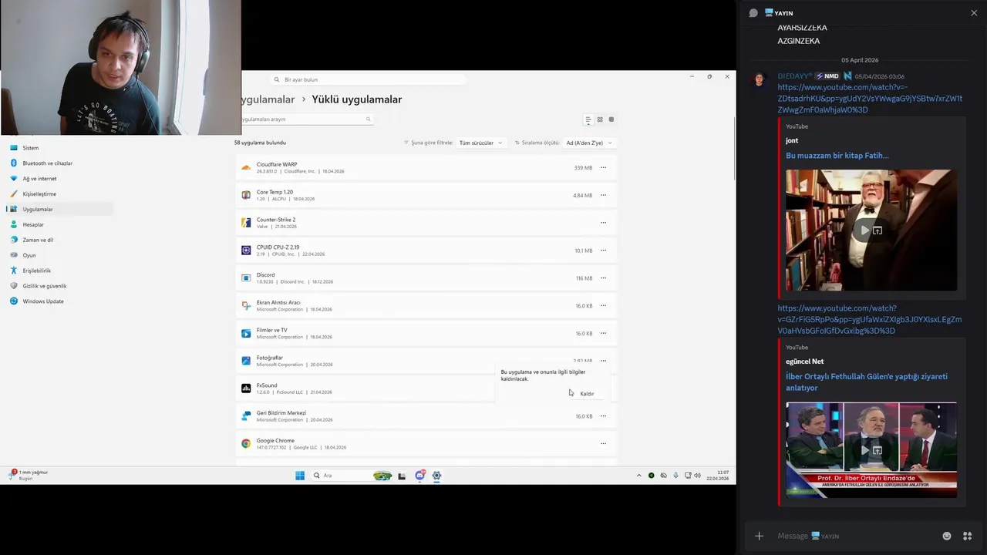Click first YouTube URL in Discord chat

[870, 99]
